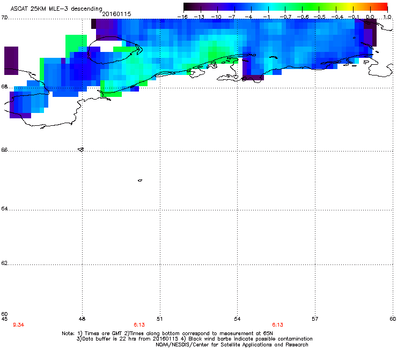Click the '62' latitude label

pos(4,263)
